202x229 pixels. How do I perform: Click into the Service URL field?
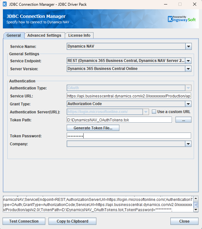tap(129, 96)
